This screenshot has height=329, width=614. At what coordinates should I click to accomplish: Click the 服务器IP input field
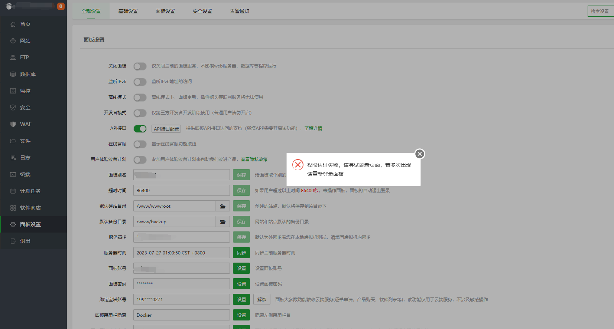[x=182, y=237]
